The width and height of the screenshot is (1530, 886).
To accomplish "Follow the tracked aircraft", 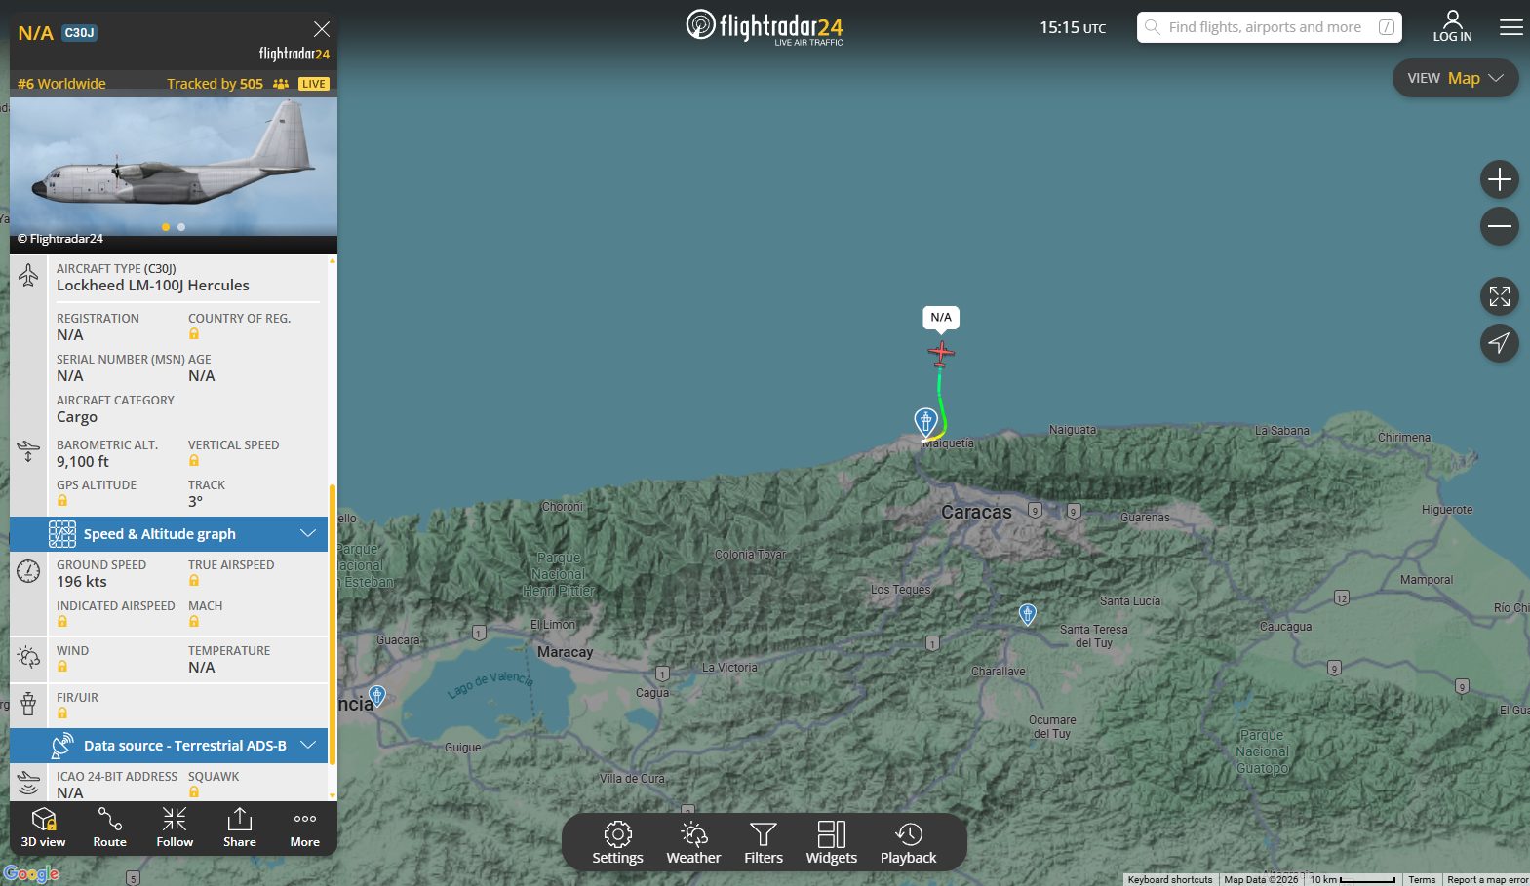I will 175,828.
